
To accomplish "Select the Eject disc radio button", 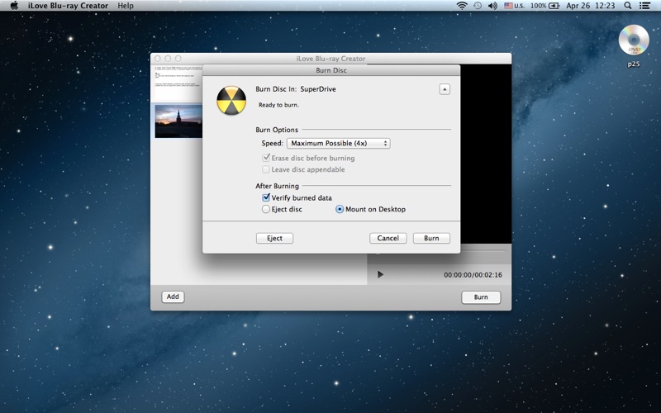I will [265, 209].
